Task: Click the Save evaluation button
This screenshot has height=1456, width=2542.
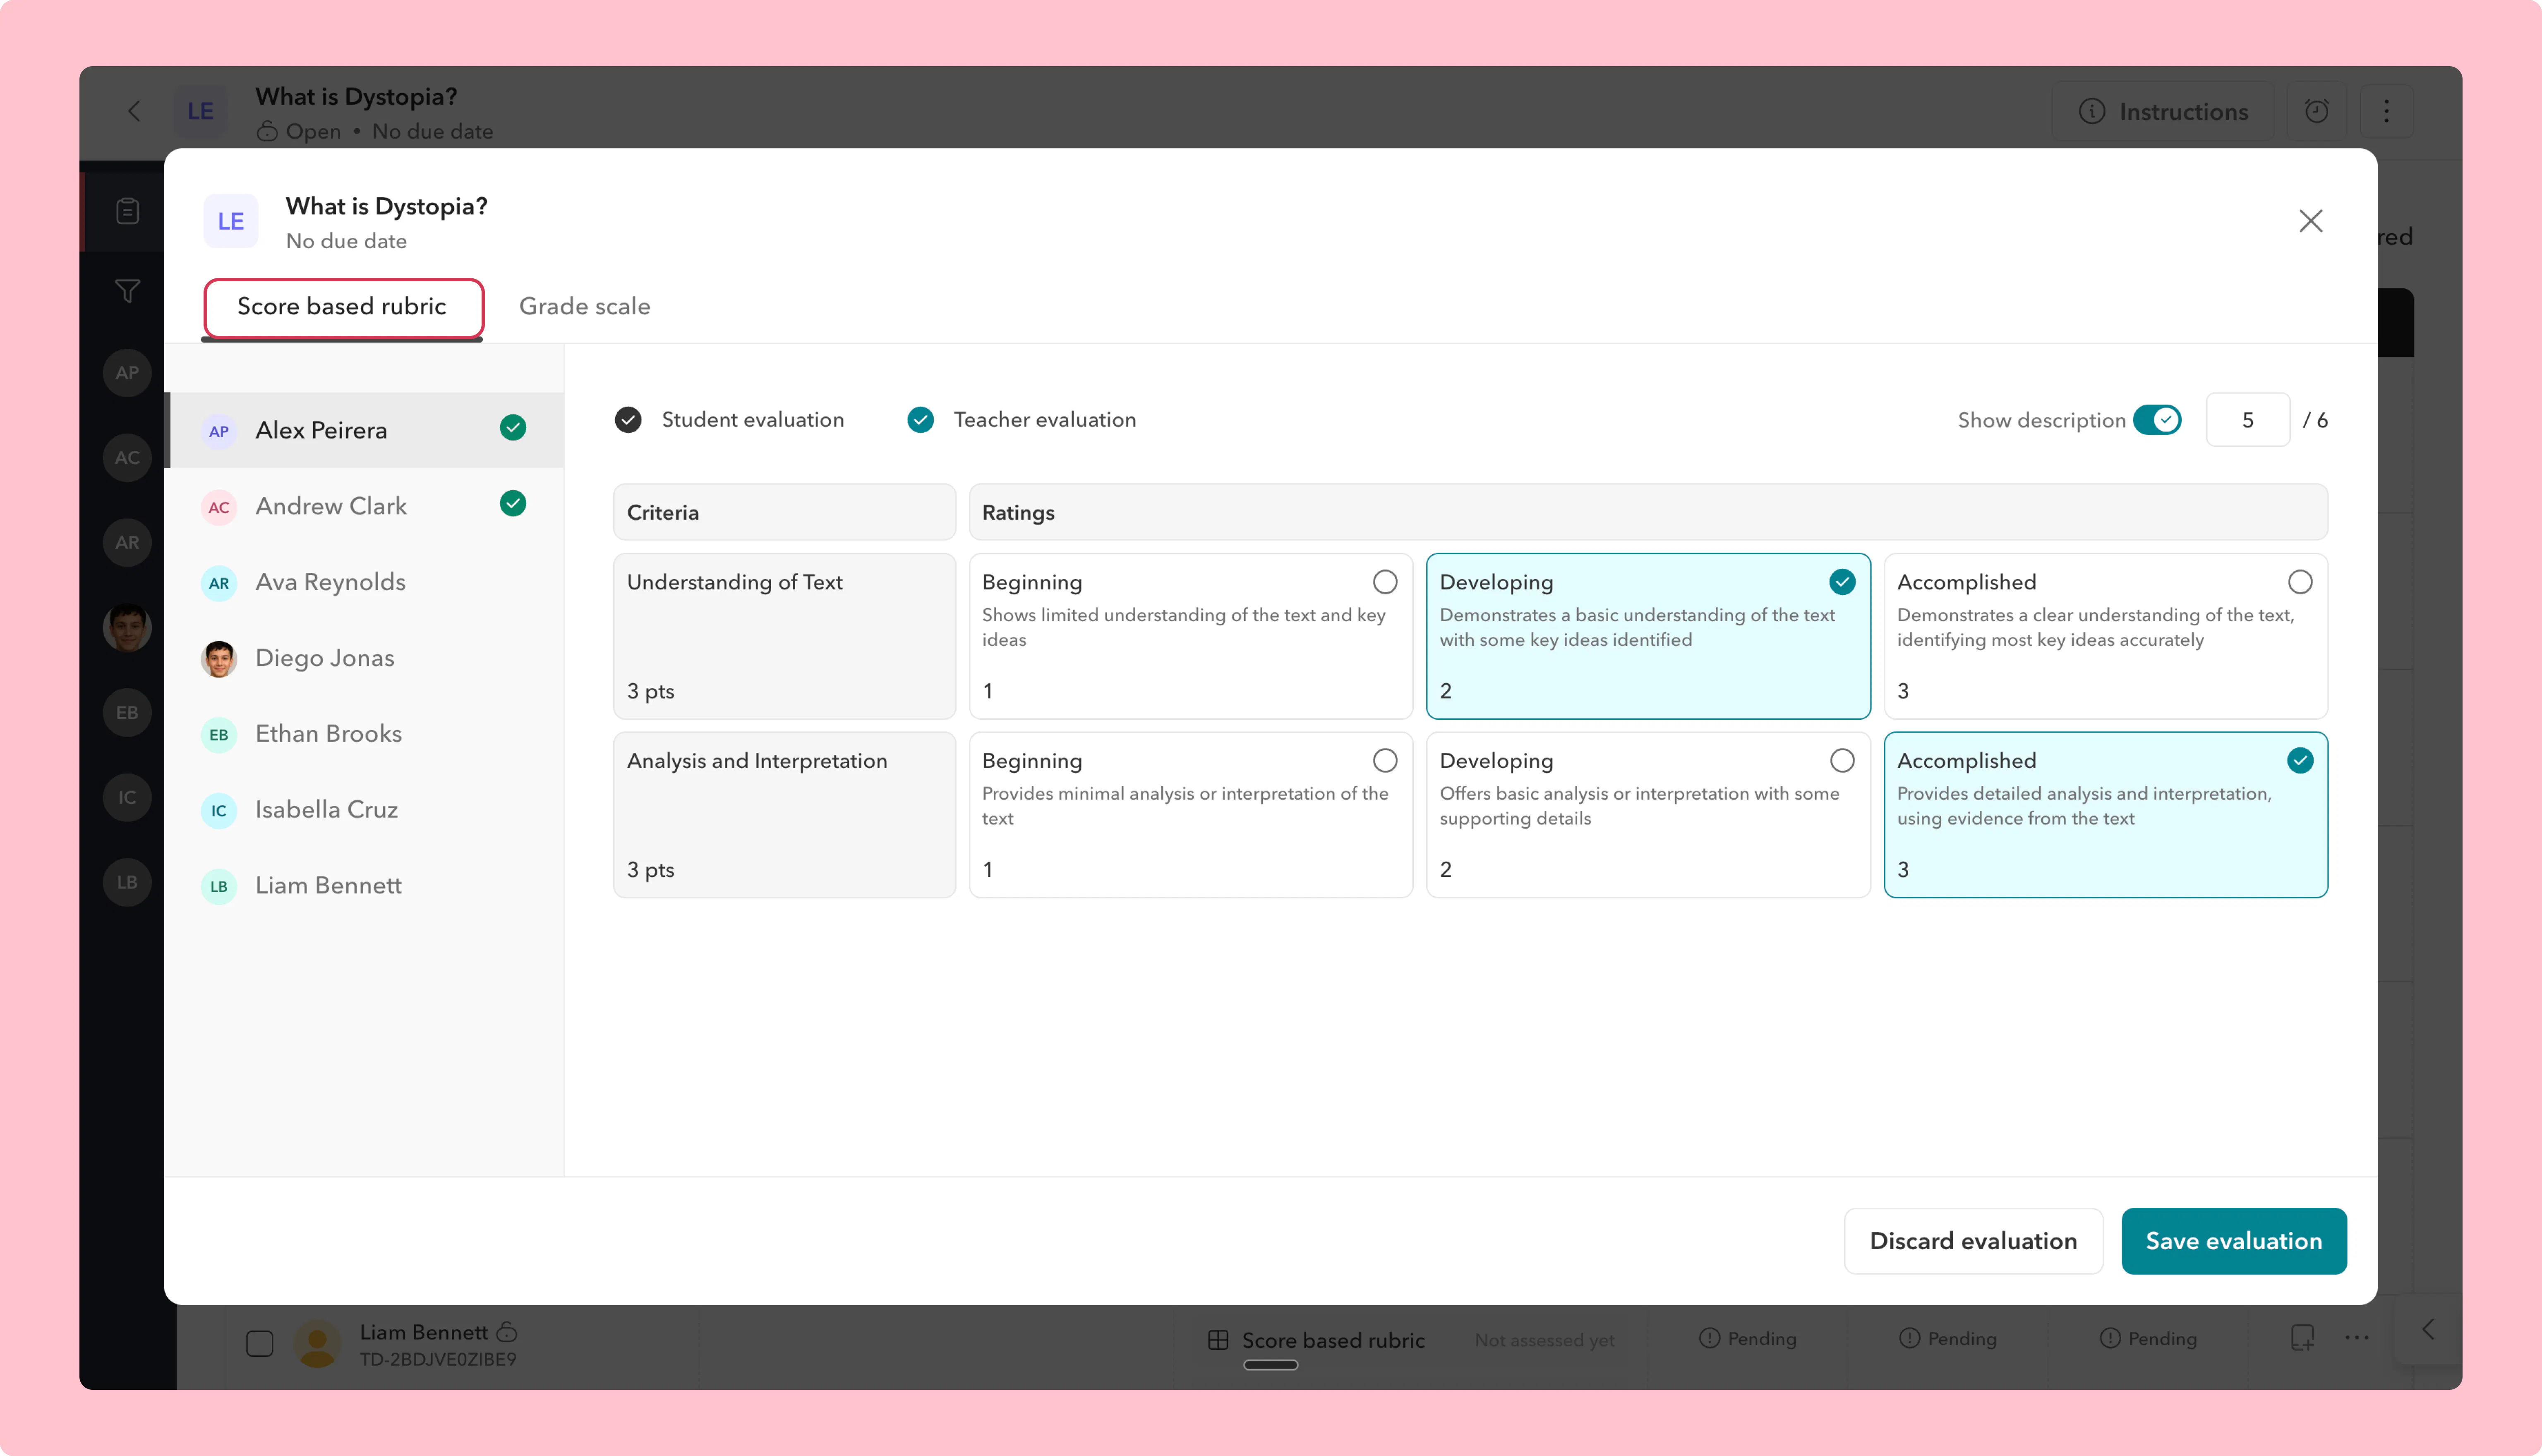Action: pyautogui.click(x=2234, y=1241)
